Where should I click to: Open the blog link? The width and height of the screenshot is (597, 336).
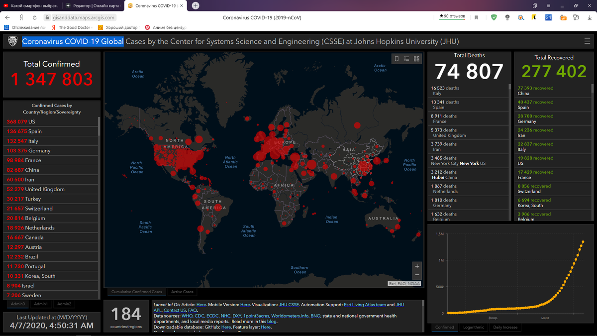[272, 322]
